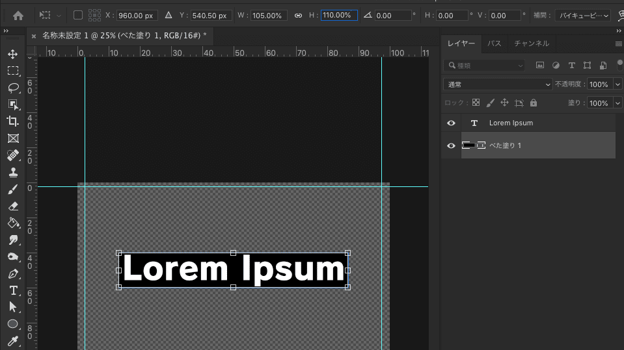Viewport: 624px width, 350px height.
Task: Select the Ellipse shape tool
Action: coord(13,324)
